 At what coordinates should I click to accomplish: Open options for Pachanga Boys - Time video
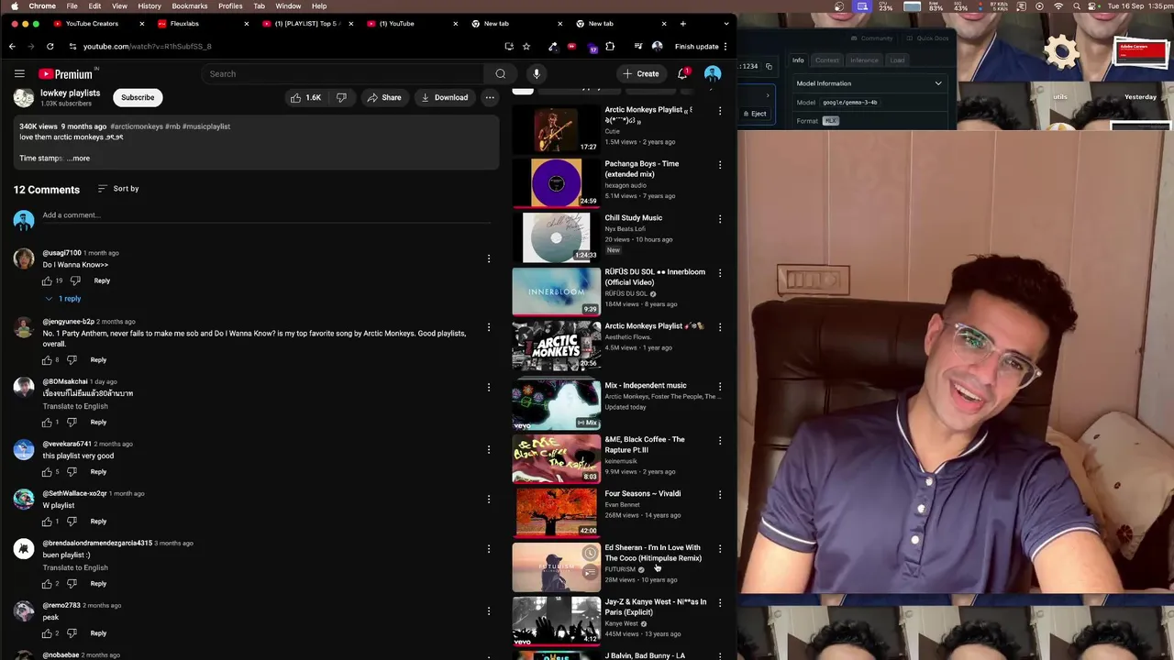coord(720,165)
